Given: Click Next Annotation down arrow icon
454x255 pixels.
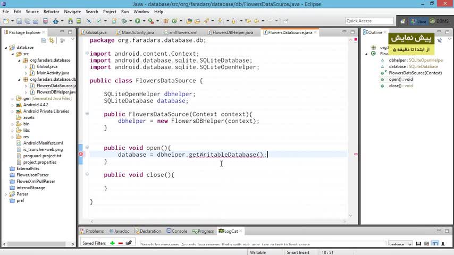Looking at the screenshot, I should (x=220, y=21).
